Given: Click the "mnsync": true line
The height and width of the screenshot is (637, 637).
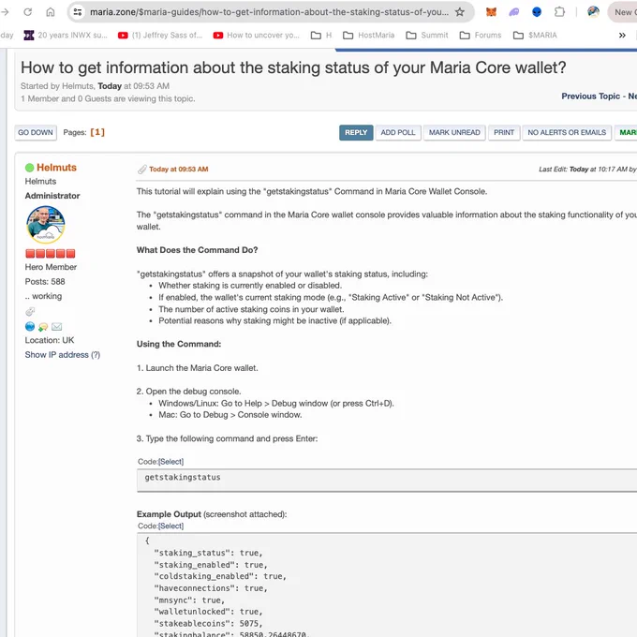Looking at the screenshot, I should [189, 600].
